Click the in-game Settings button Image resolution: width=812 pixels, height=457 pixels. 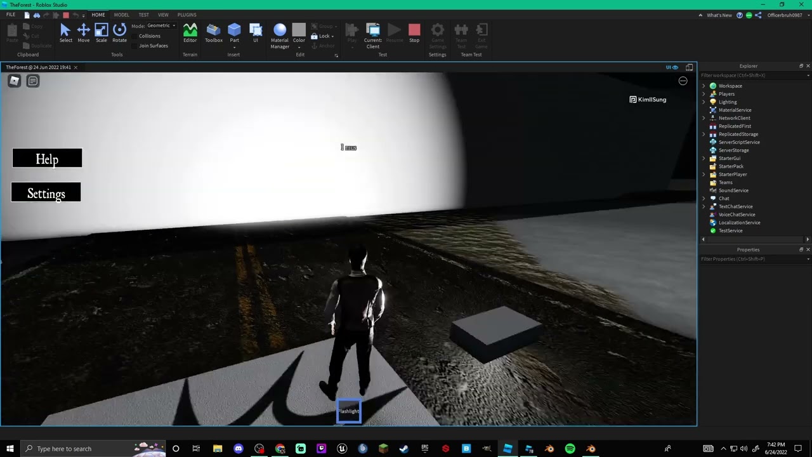coord(46,192)
